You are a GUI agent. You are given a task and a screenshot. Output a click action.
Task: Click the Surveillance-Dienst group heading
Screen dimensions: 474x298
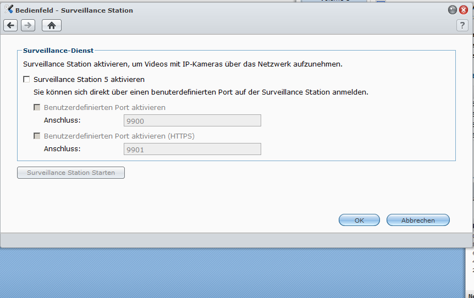pyautogui.click(x=58, y=51)
